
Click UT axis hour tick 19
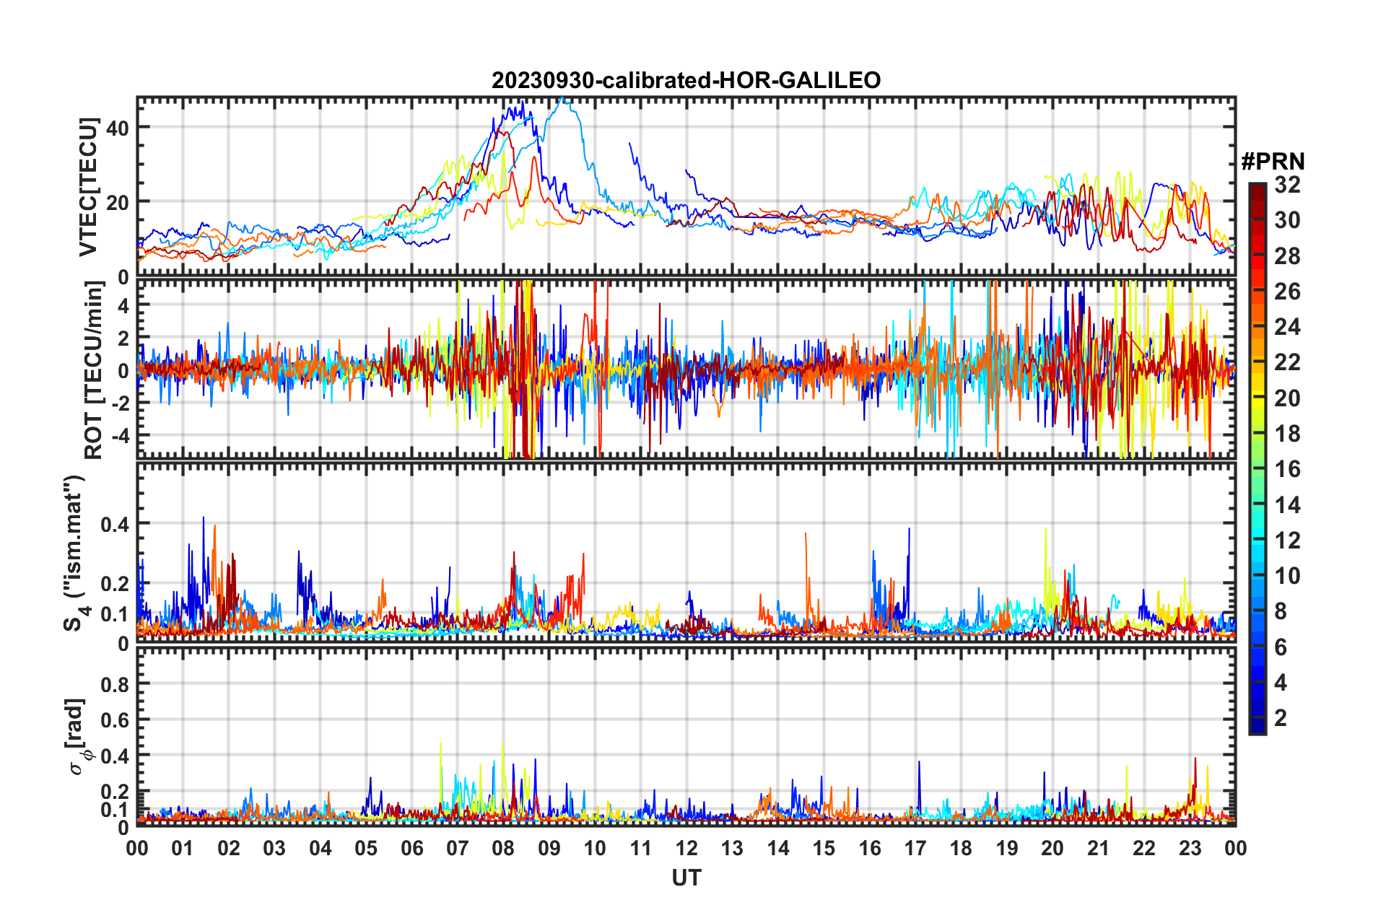click(1007, 848)
